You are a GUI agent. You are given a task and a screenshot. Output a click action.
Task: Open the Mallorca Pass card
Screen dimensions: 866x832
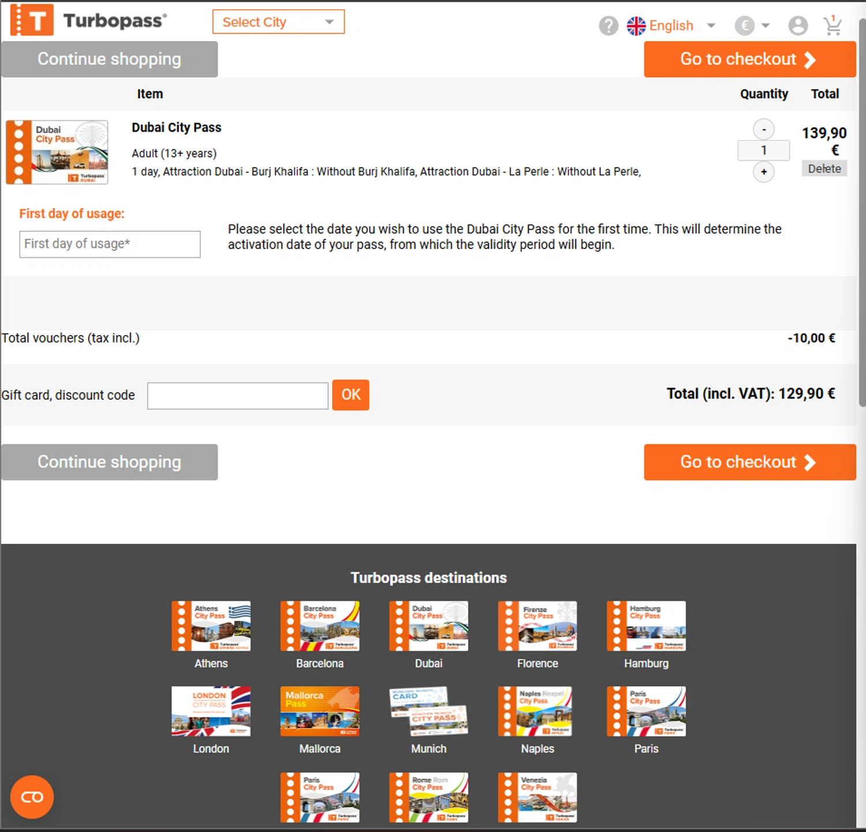tap(320, 711)
